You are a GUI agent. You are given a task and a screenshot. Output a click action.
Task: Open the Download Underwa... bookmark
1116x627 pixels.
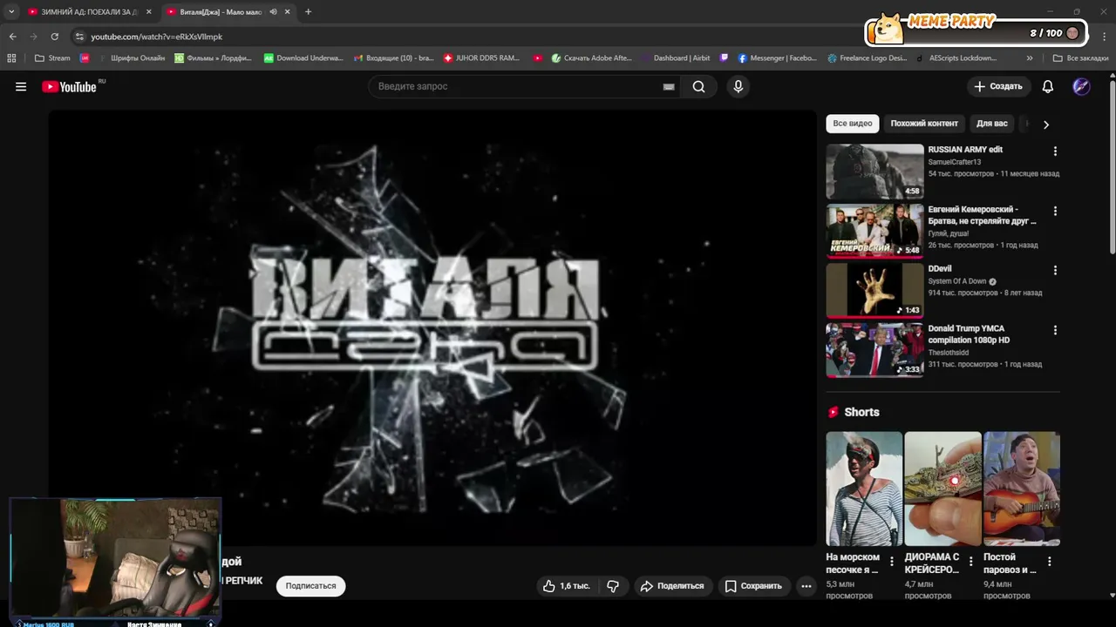pyautogui.click(x=303, y=58)
